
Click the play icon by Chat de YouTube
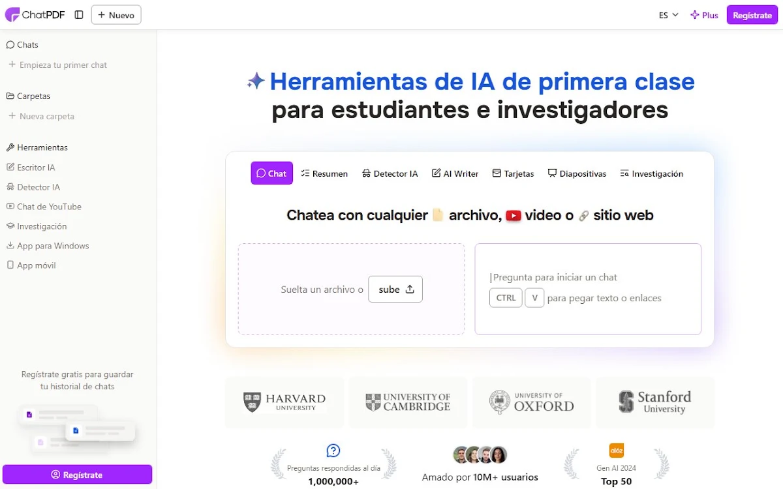(10, 207)
